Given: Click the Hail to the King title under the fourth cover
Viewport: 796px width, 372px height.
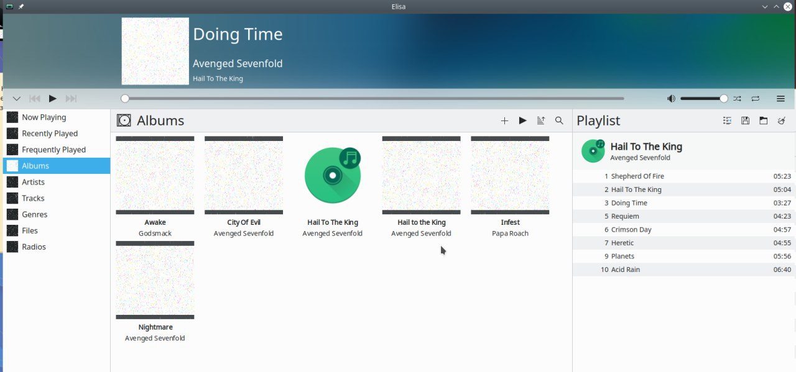Looking at the screenshot, I should [x=422, y=222].
